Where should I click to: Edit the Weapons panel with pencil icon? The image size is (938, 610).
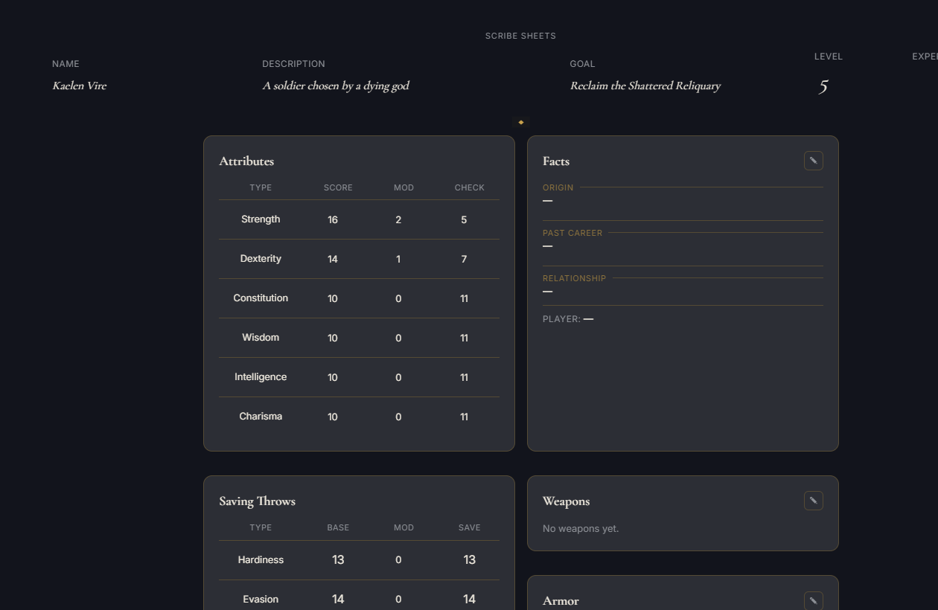814,501
